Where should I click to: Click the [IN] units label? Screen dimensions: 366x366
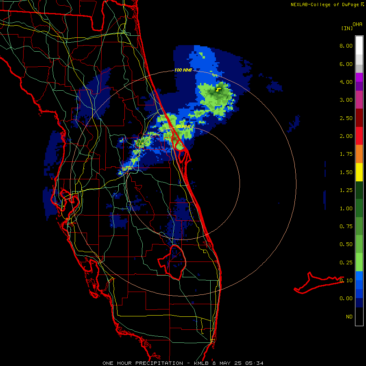[x=347, y=28]
